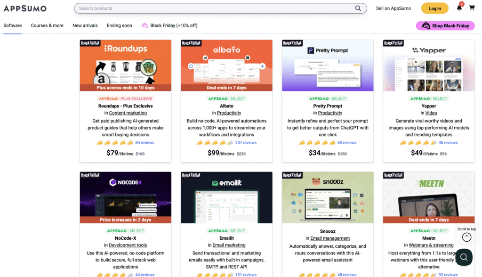Screen dimensions: 482x277
Task: View Albato's 207 reviews
Action: (246, 142)
